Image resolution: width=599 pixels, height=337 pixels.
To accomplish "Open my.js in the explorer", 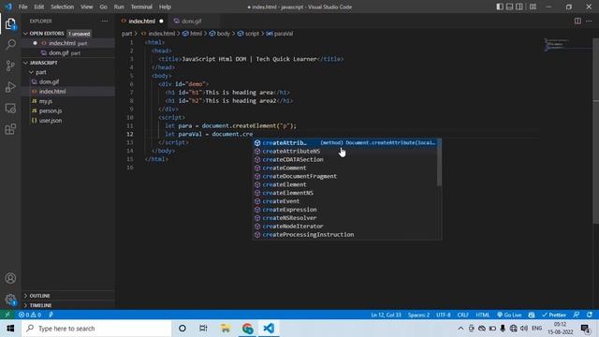I will tap(46, 101).
